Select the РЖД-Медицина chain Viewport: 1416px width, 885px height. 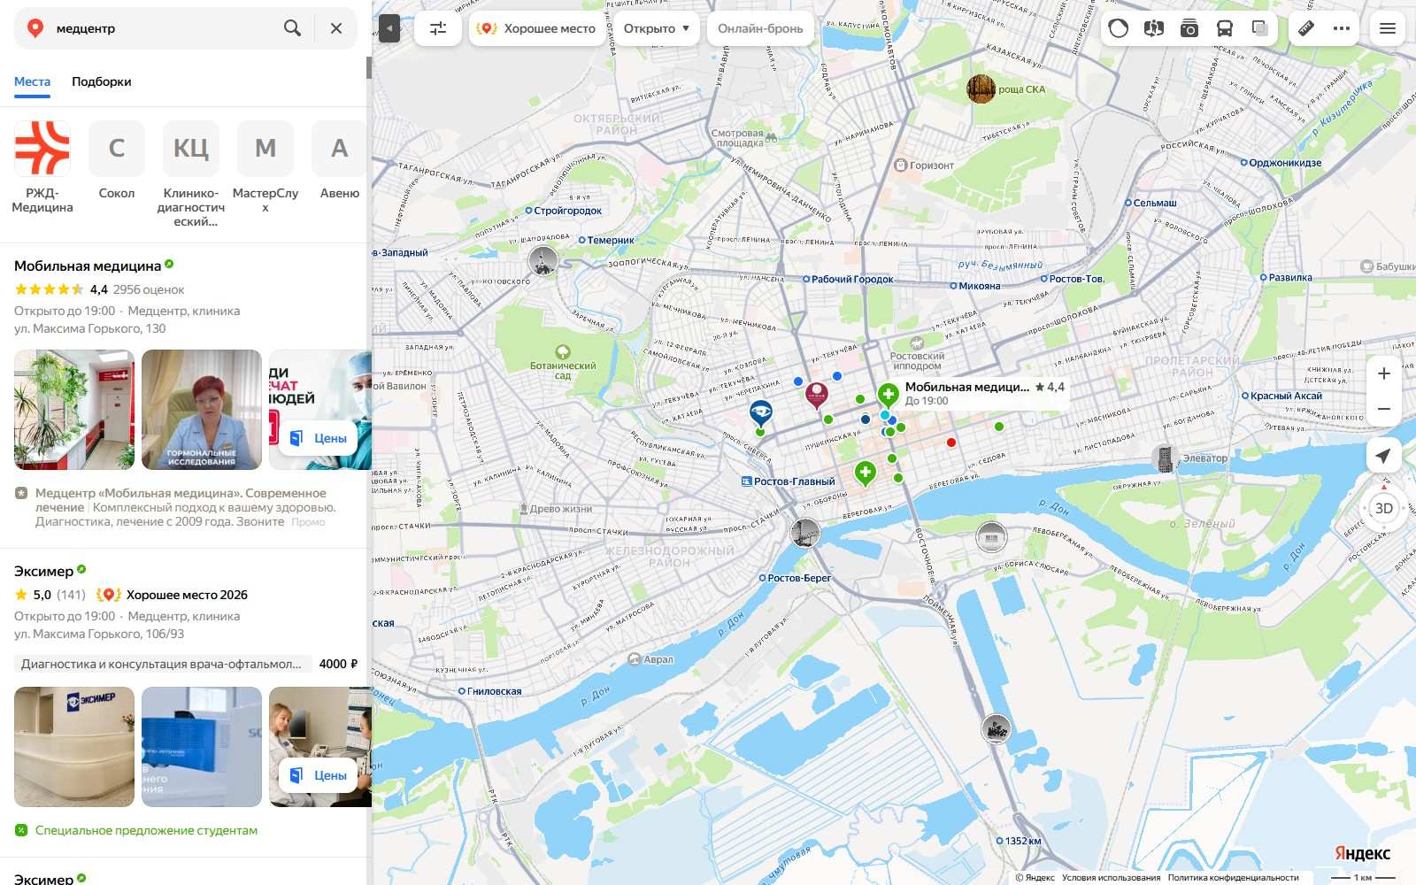pos(42,167)
